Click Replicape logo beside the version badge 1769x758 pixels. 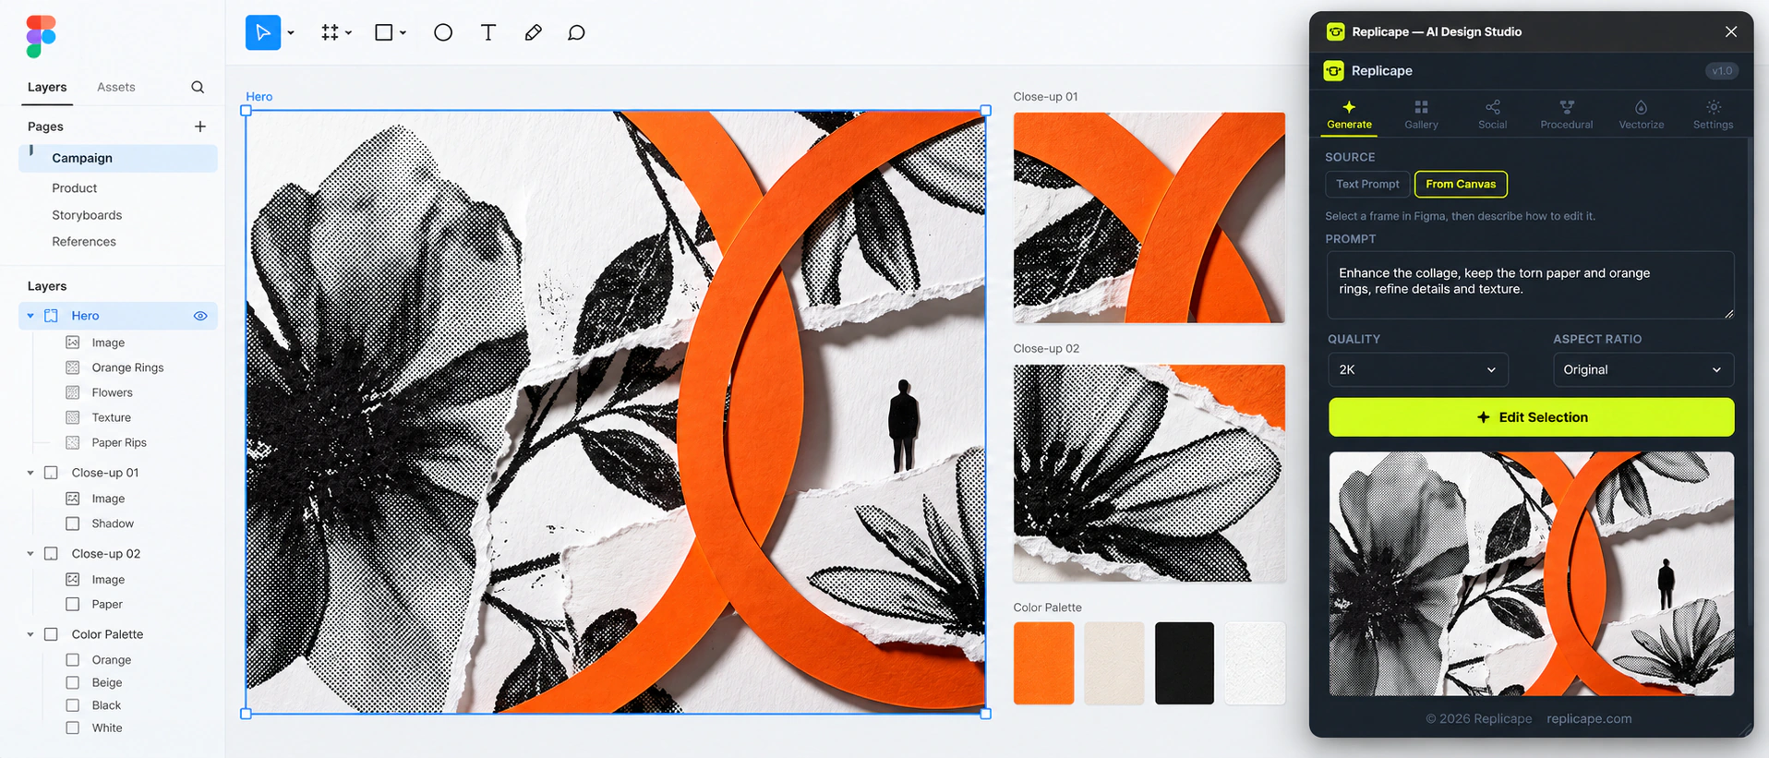[x=1334, y=71]
